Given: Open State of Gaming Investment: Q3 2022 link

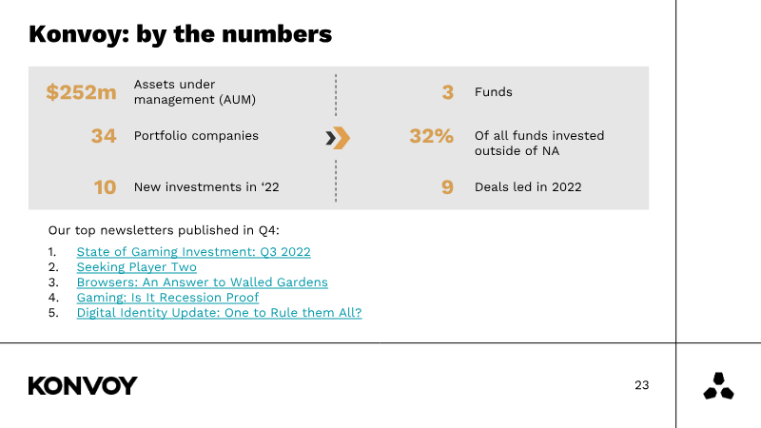Looking at the screenshot, I should [194, 252].
